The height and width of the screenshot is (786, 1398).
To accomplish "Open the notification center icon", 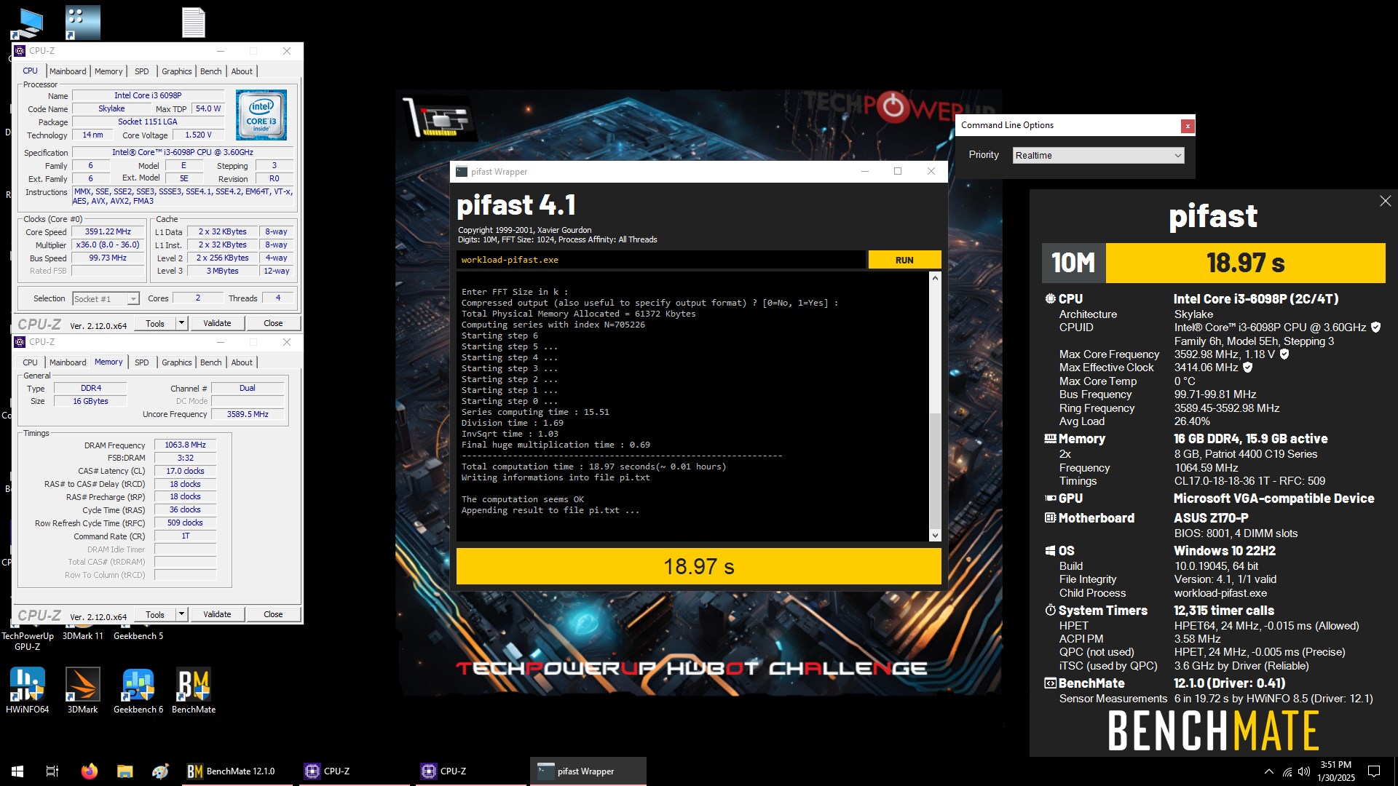I will tap(1374, 771).
